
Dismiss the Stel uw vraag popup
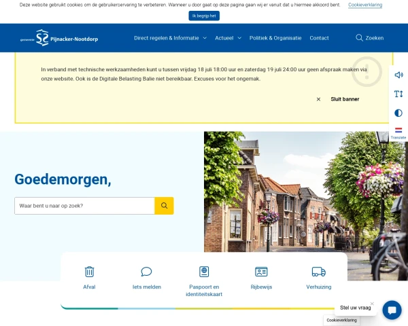click(x=372, y=304)
